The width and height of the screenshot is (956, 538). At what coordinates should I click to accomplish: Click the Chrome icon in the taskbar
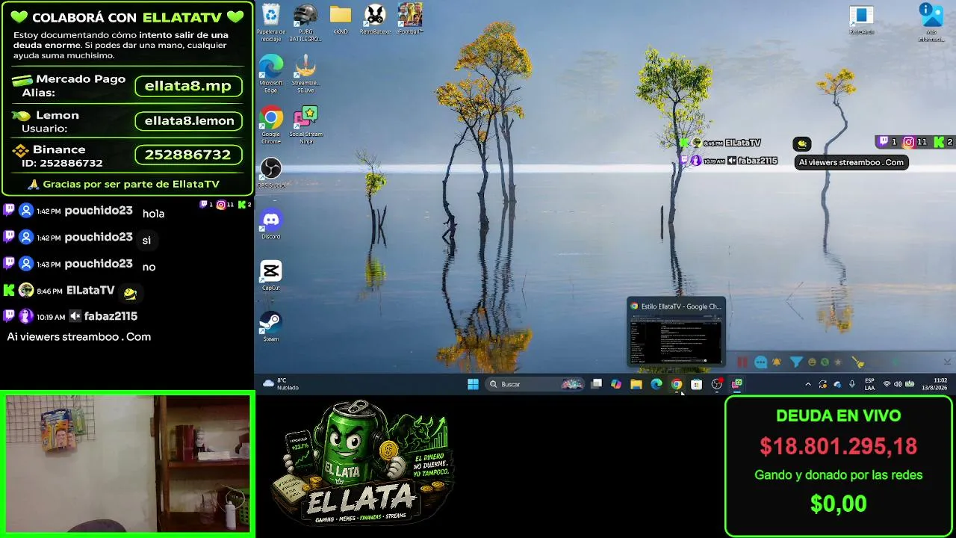tap(677, 384)
